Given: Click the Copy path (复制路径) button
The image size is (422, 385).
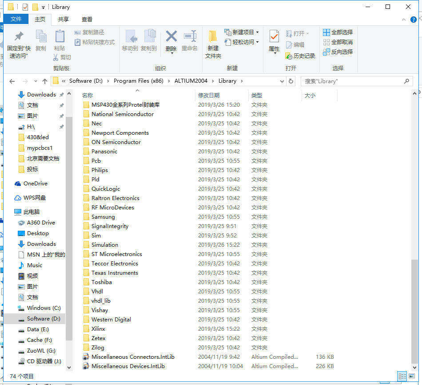Looking at the screenshot, I should pos(89,32).
